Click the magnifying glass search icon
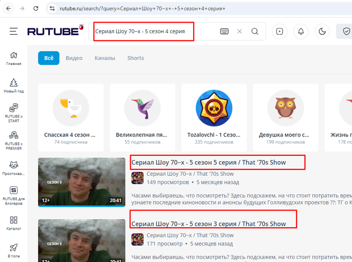 pos(255,31)
